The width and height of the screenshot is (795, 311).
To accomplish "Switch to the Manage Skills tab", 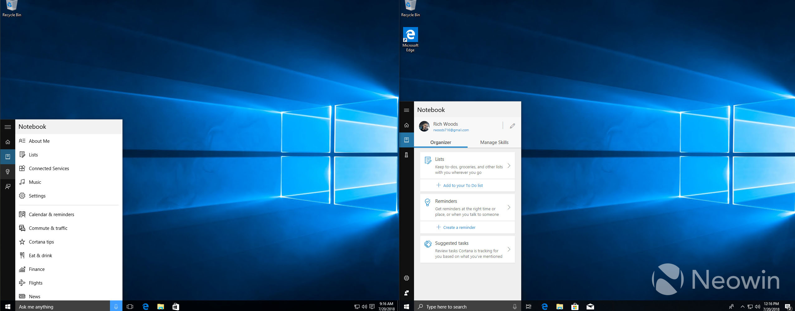I will tap(494, 142).
